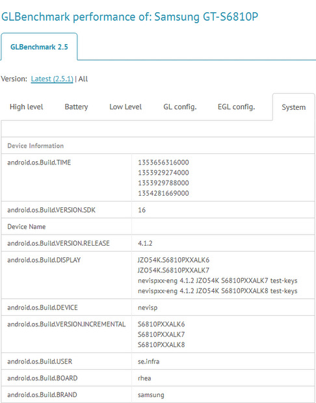Select the release value 4.1.2
The width and height of the screenshot is (316, 403).
click(145, 243)
